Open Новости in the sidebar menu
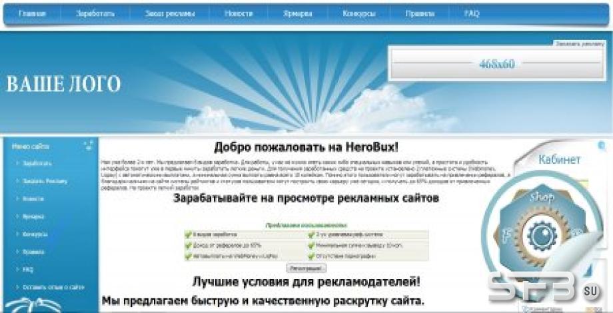The width and height of the screenshot is (613, 313). coord(33,198)
